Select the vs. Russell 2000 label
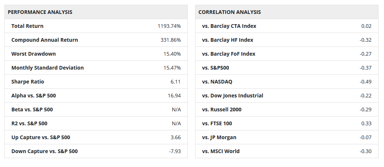Viewport: 384px width, 167px height. tap(222, 110)
